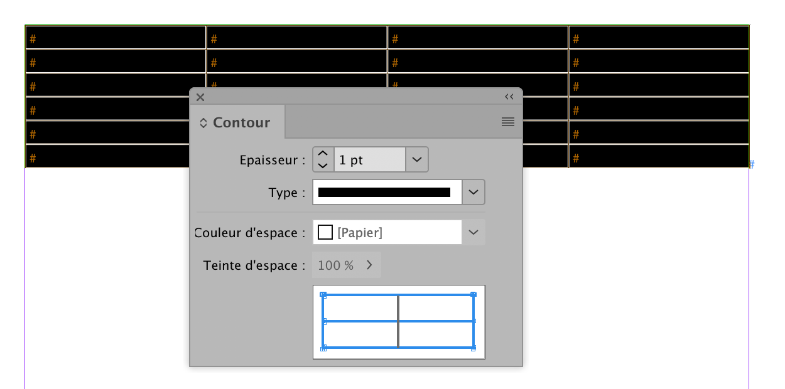The height and width of the screenshot is (389, 785).
Task: Open the Type stroke style dropdown
Action: pyautogui.click(x=472, y=192)
